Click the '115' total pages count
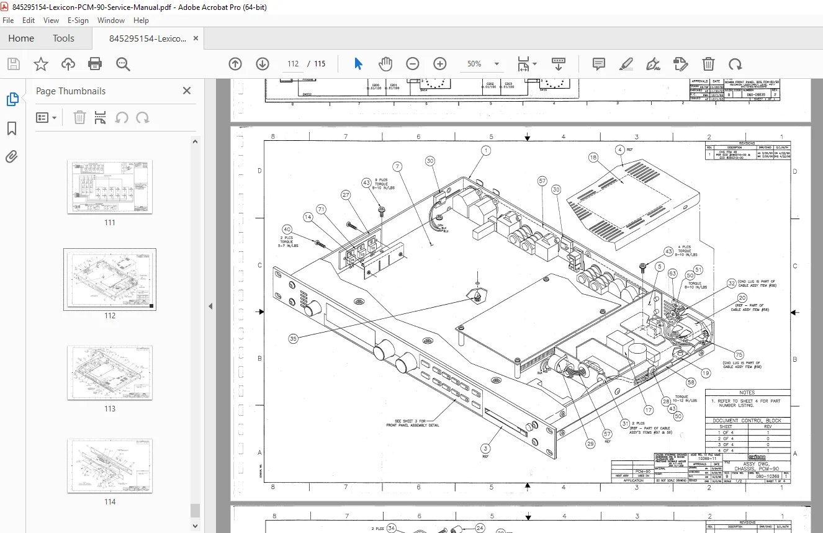This screenshot has width=823, height=533. pos(320,64)
